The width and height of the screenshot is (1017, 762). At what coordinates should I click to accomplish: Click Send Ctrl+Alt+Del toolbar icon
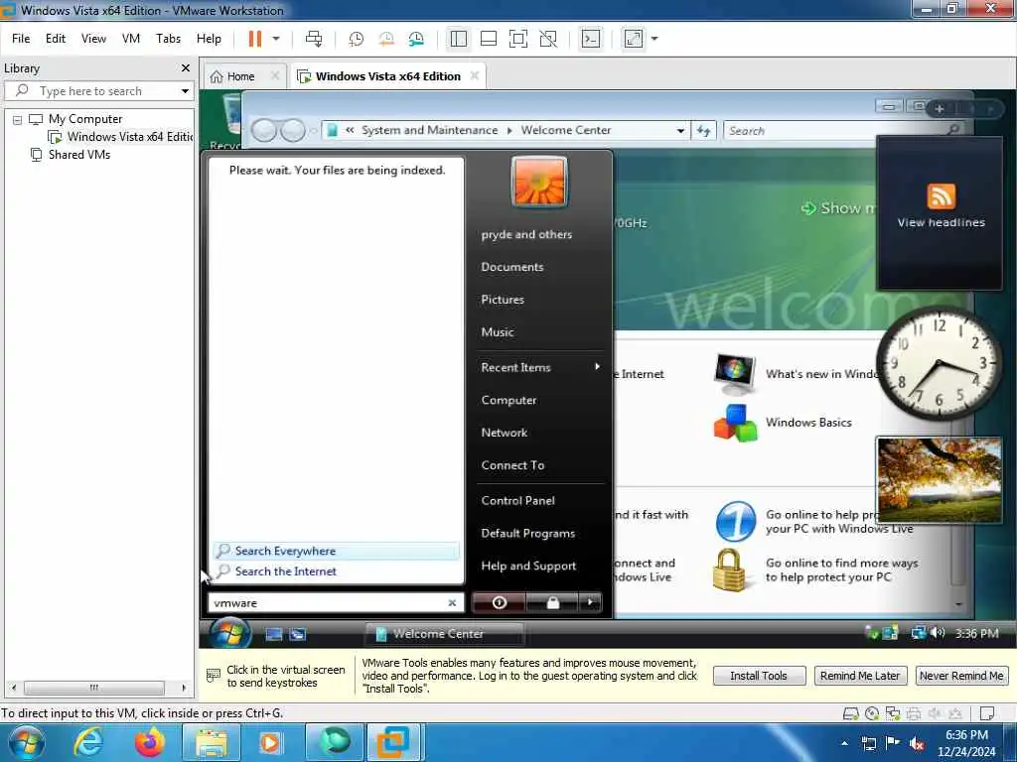[x=314, y=39]
